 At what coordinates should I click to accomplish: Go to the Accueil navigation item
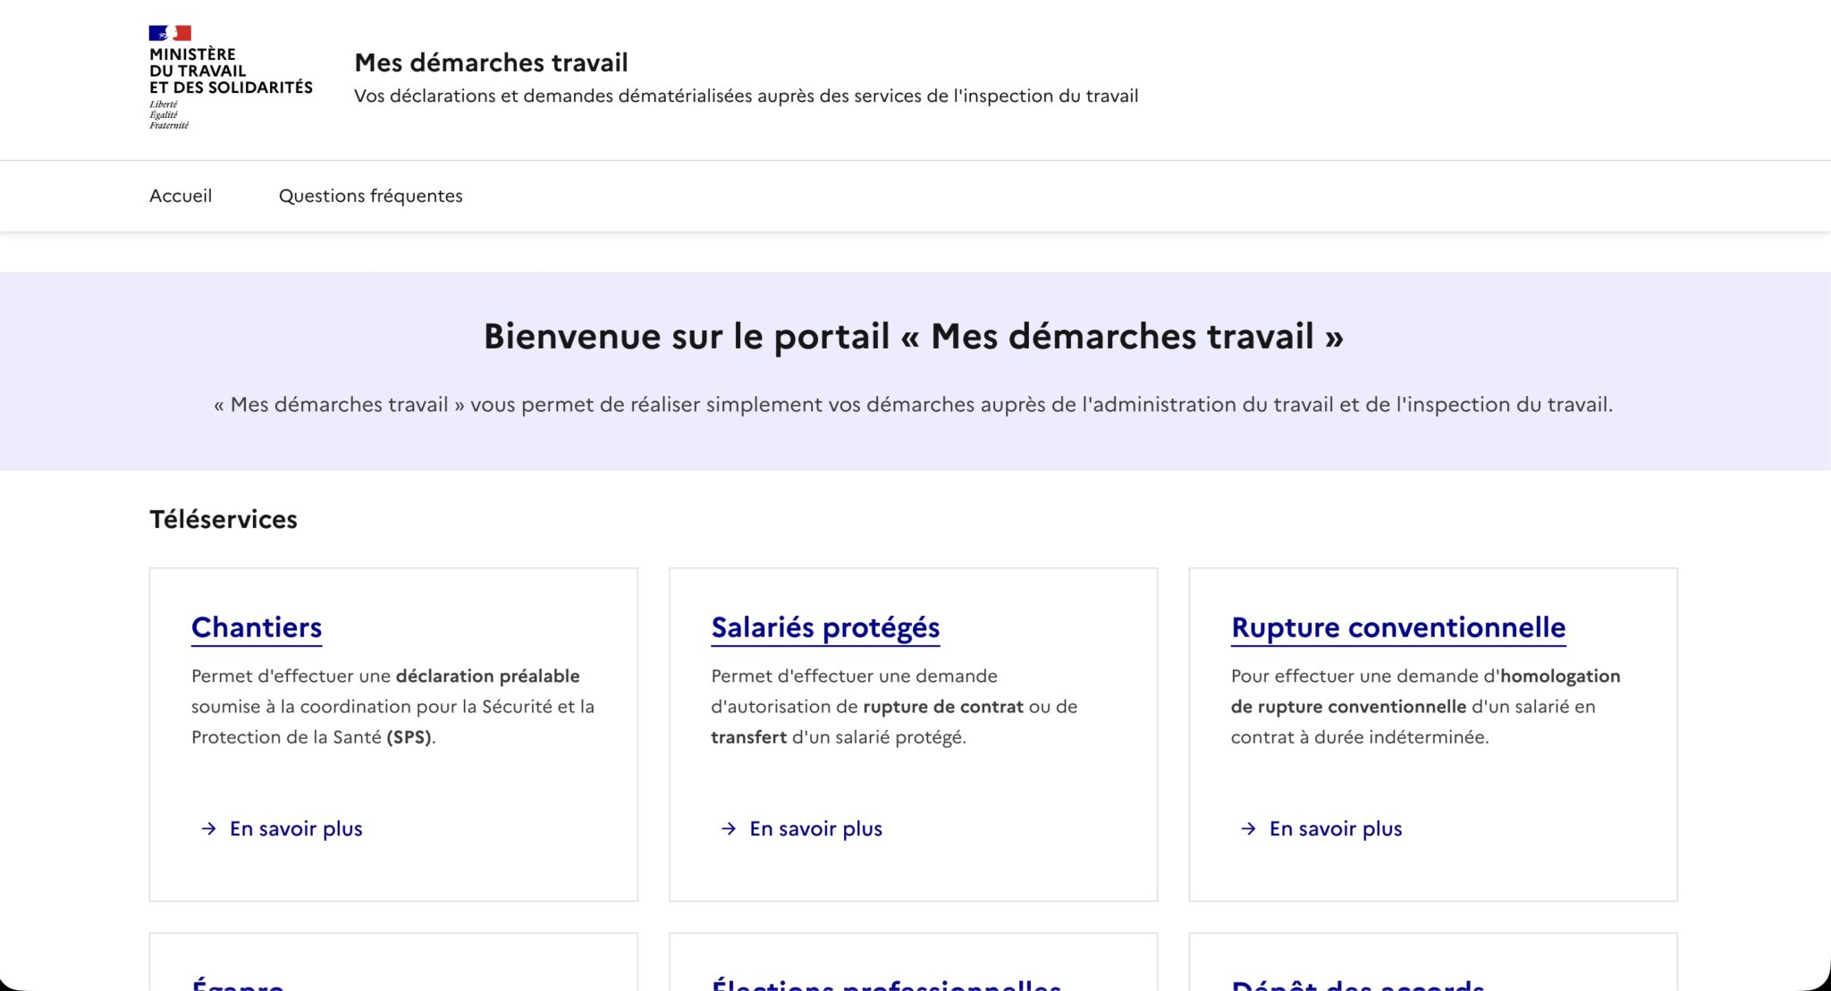click(x=181, y=196)
